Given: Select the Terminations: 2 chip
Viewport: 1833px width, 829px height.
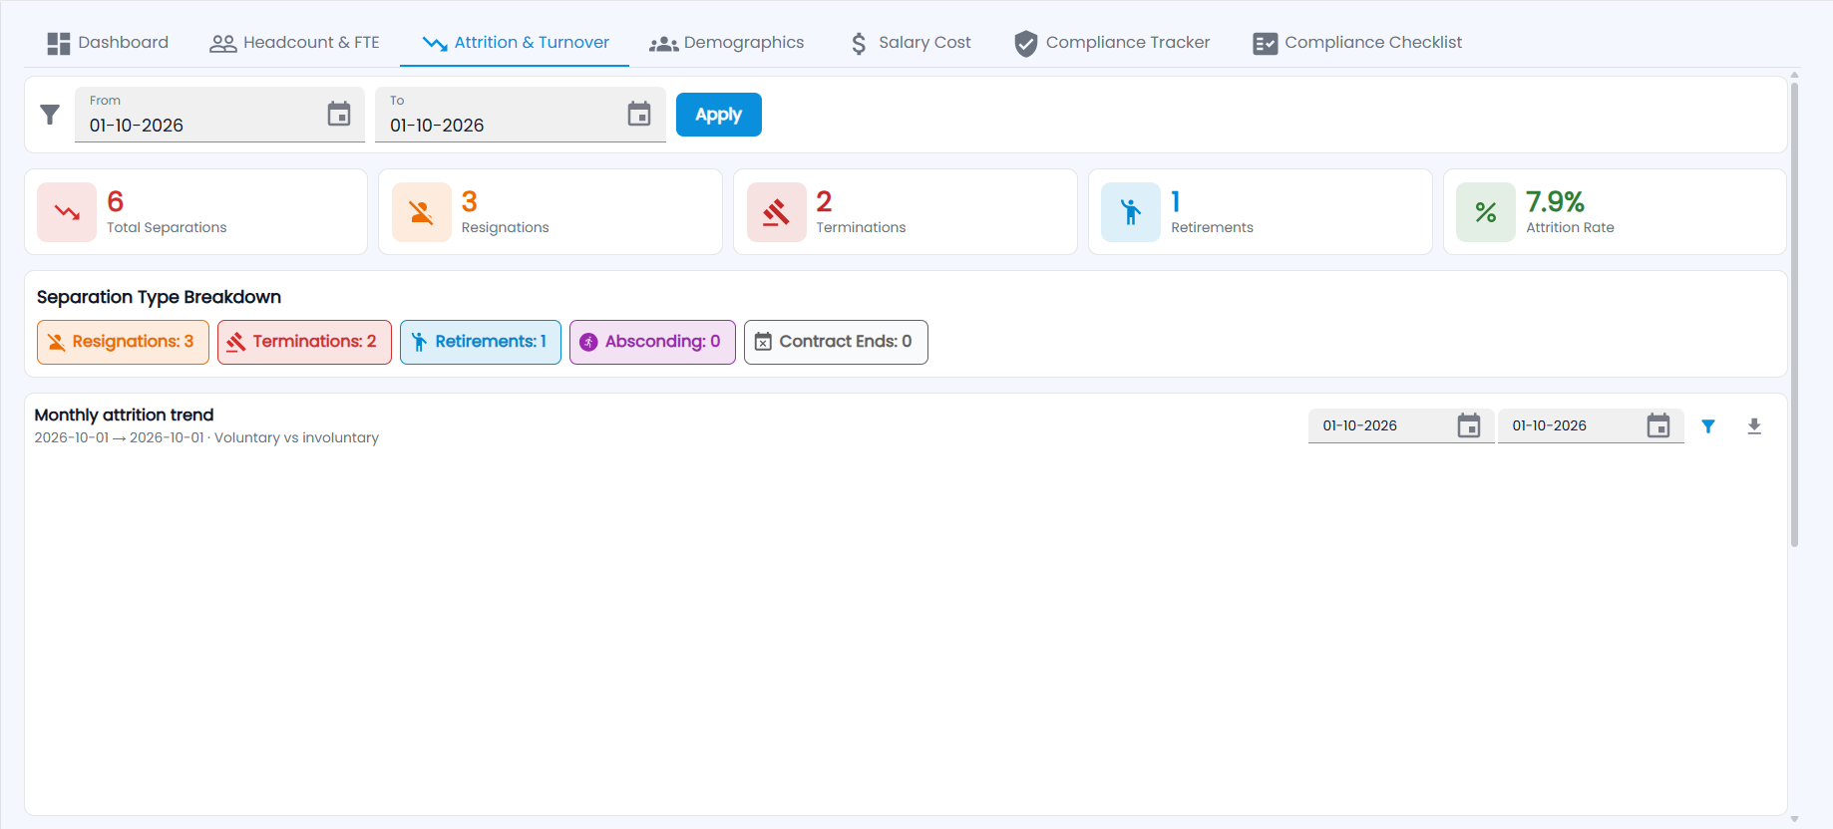Looking at the screenshot, I should point(304,342).
